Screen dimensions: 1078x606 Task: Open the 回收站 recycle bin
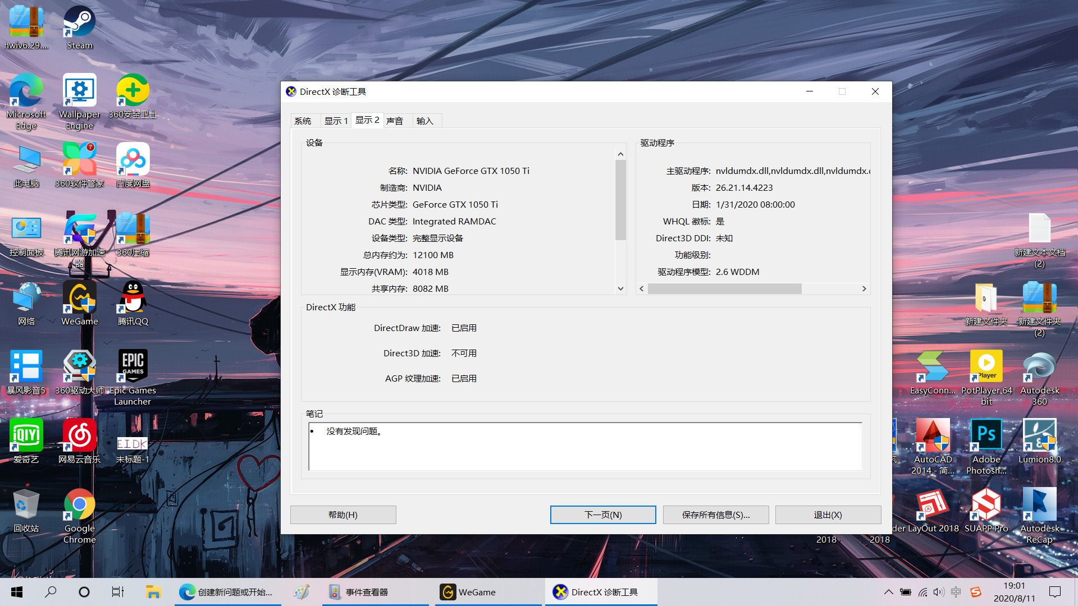point(26,511)
